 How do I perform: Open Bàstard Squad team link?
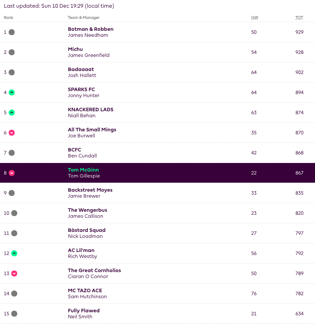pyautogui.click(x=87, y=230)
